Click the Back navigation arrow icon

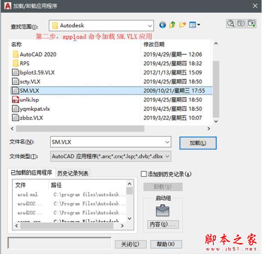pyautogui.click(x=162, y=25)
